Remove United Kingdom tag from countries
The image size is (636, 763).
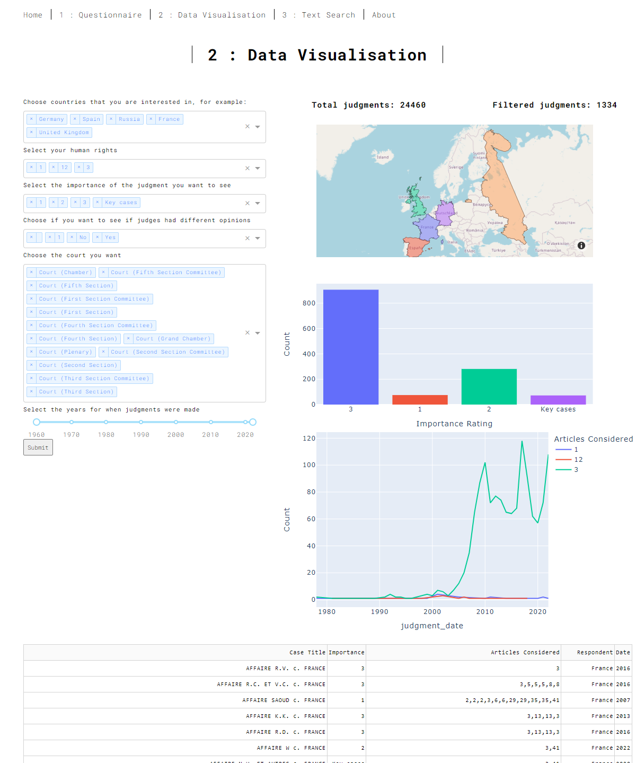coord(31,133)
